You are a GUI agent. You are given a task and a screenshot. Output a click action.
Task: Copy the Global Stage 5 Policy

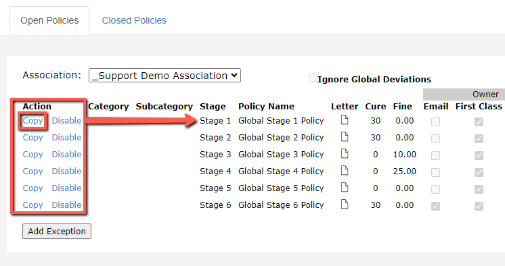point(33,188)
